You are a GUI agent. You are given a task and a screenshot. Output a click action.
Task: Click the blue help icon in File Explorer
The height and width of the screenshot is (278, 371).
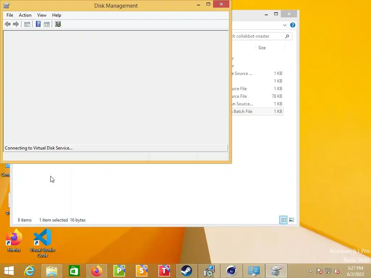pyautogui.click(x=293, y=25)
